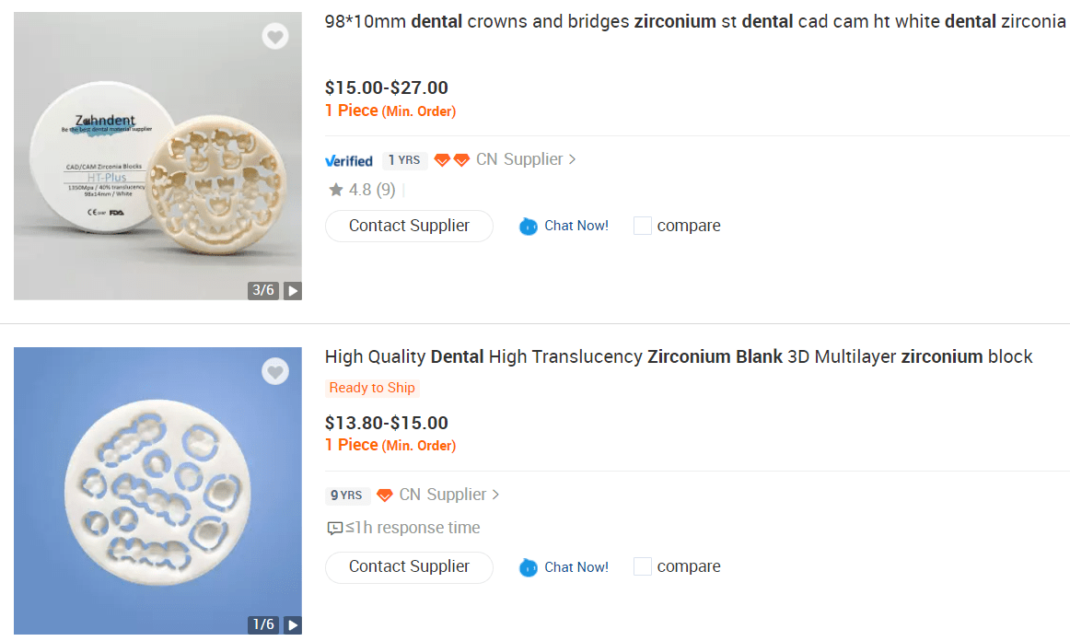Play video on first product image
The height and width of the screenshot is (641, 1070).
pyautogui.click(x=293, y=291)
